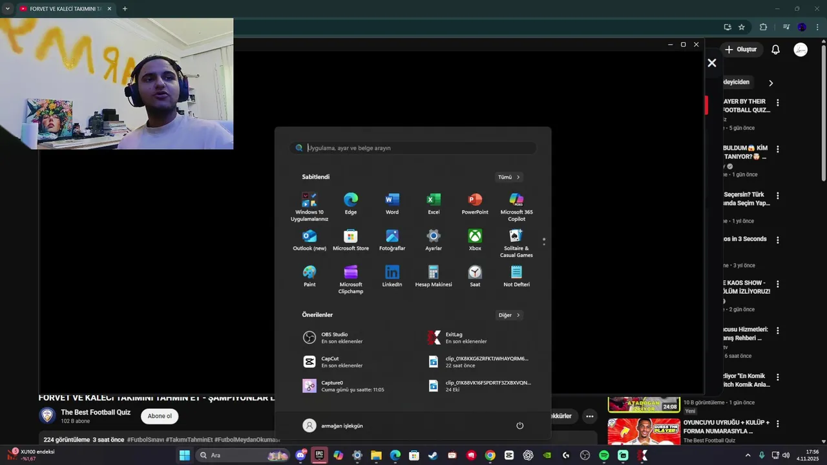
Task: Click the Abone ol subscribe button
Action: [160, 416]
